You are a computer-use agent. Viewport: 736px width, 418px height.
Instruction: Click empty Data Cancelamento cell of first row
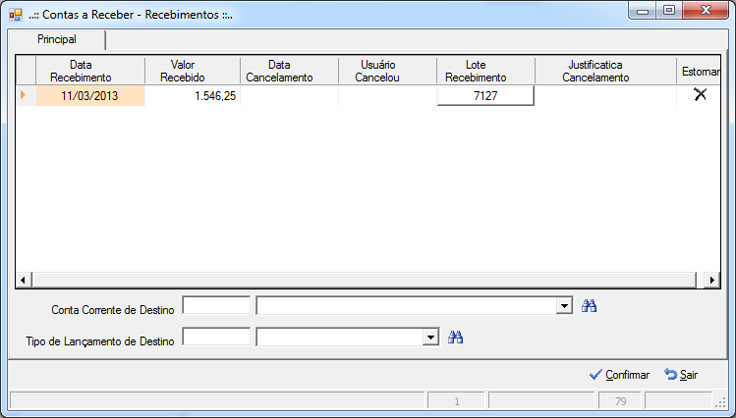pyautogui.click(x=289, y=95)
